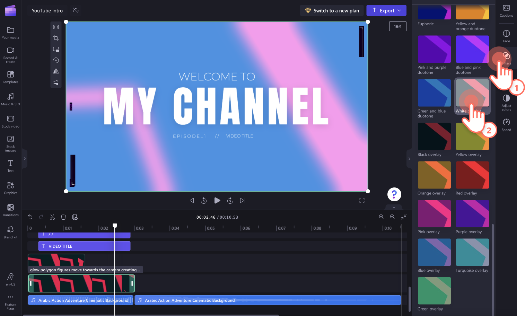Image resolution: width=525 pixels, height=316 pixels.
Task: Select second Arabic Action Adventure audio clip
Action: click(x=268, y=300)
